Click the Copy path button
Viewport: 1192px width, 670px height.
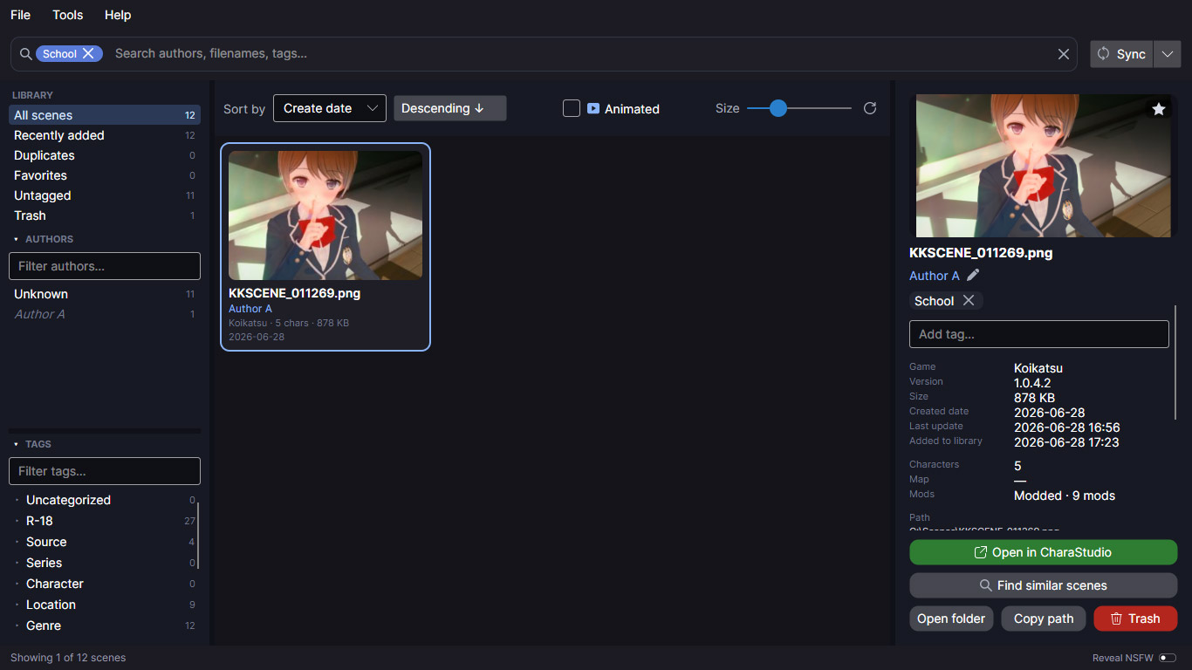(x=1044, y=619)
